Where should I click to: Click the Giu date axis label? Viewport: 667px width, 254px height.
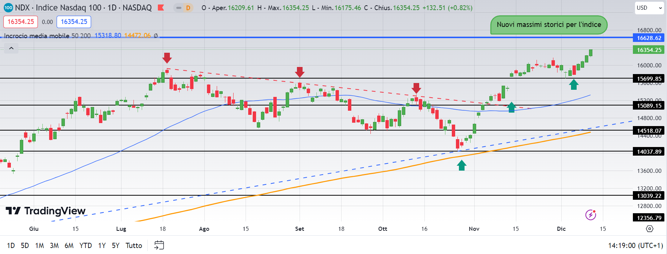pos(34,229)
